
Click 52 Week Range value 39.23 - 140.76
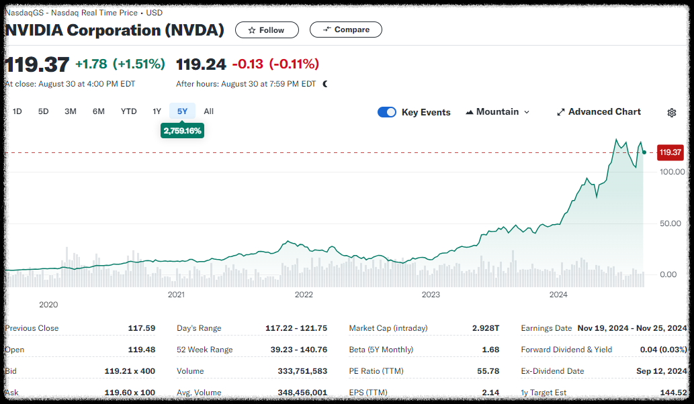[299, 350]
